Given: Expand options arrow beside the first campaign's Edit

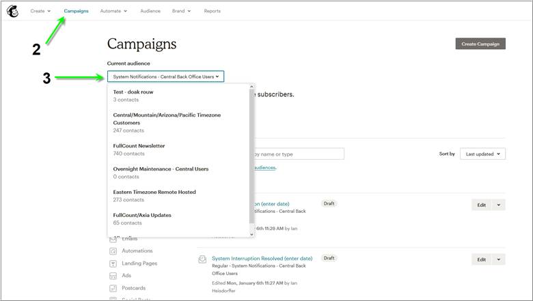Looking at the screenshot, I should tap(499, 205).
